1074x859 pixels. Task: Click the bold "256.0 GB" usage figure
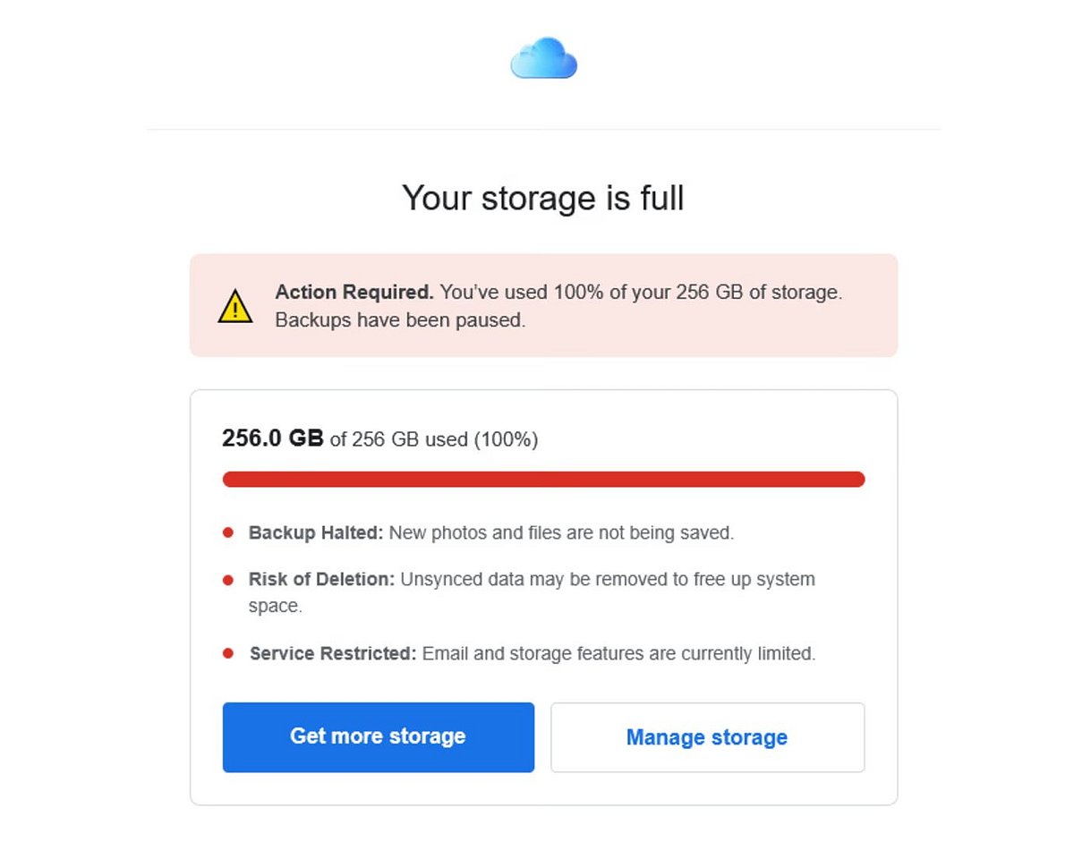272,438
